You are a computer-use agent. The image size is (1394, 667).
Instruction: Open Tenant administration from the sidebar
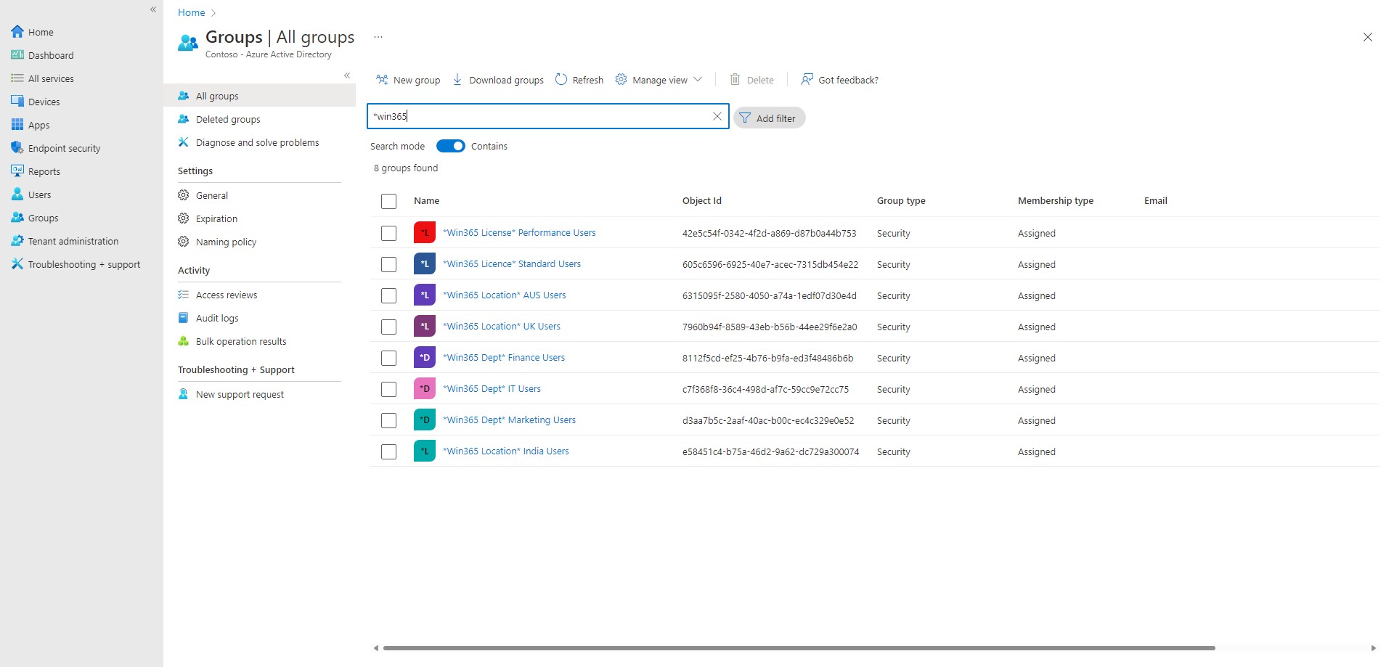click(73, 241)
